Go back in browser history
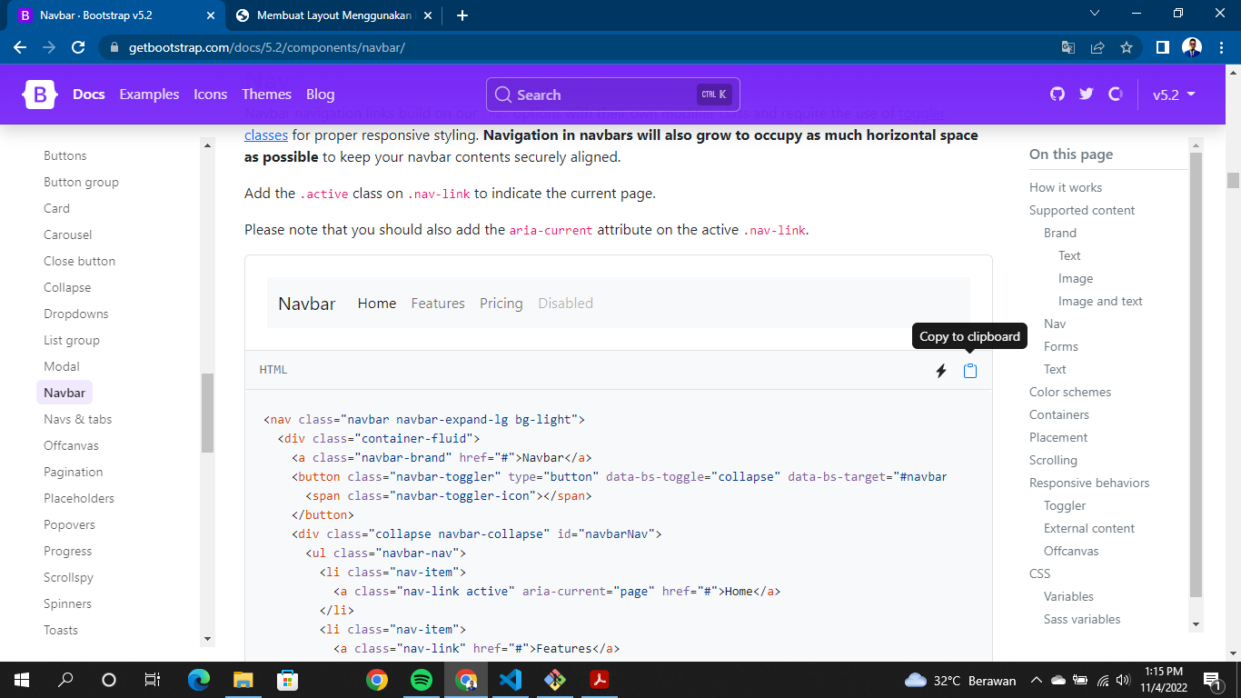This screenshot has height=698, width=1241. coord(20,47)
